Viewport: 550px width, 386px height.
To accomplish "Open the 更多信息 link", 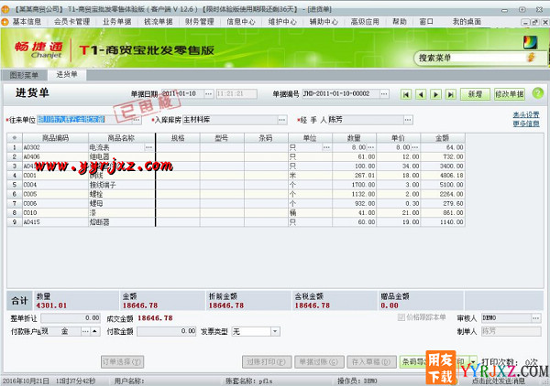I will (525, 123).
